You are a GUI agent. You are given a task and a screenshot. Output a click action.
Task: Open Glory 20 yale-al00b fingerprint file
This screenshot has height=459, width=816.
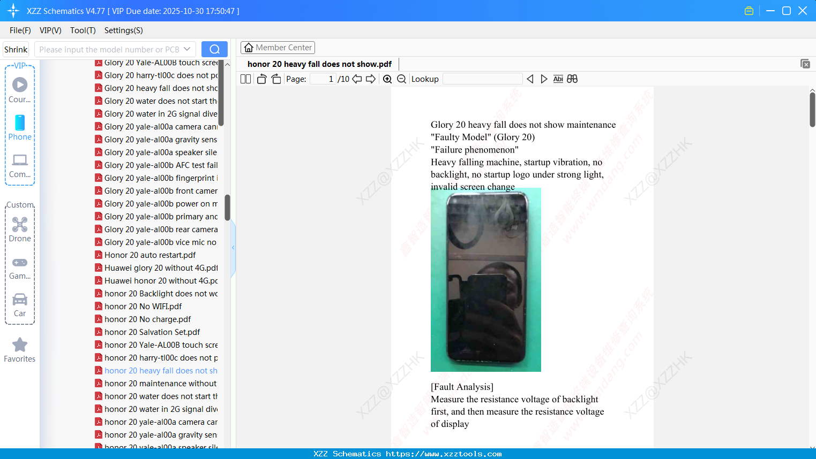click(156, 178)
